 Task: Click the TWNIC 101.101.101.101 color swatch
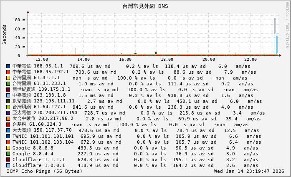click(x=8, y=136)
